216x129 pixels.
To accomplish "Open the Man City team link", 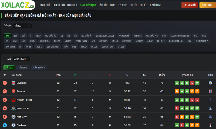I will [22, 117].
